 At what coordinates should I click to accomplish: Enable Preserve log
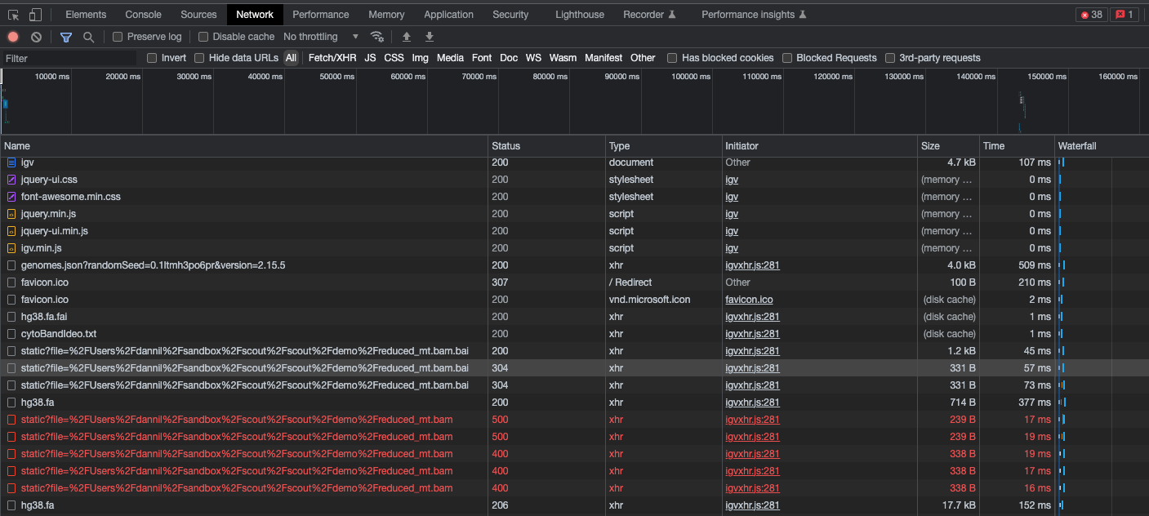[118, 36]
